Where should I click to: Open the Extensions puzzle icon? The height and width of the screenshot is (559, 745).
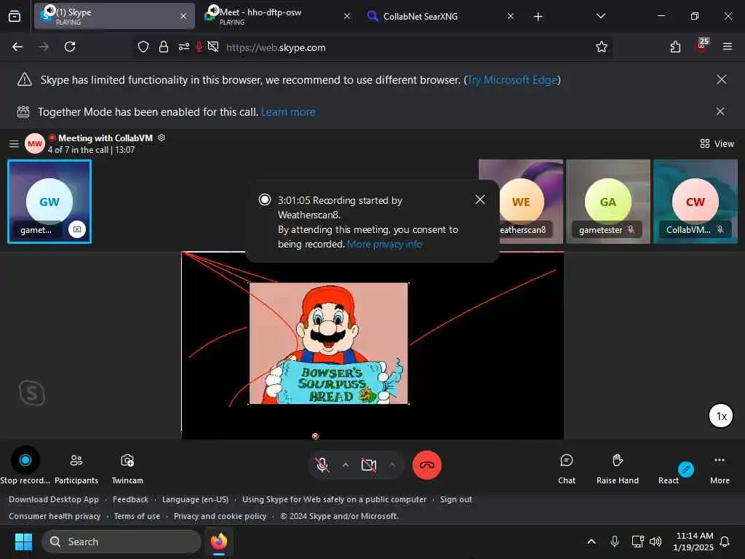(675, 47)
